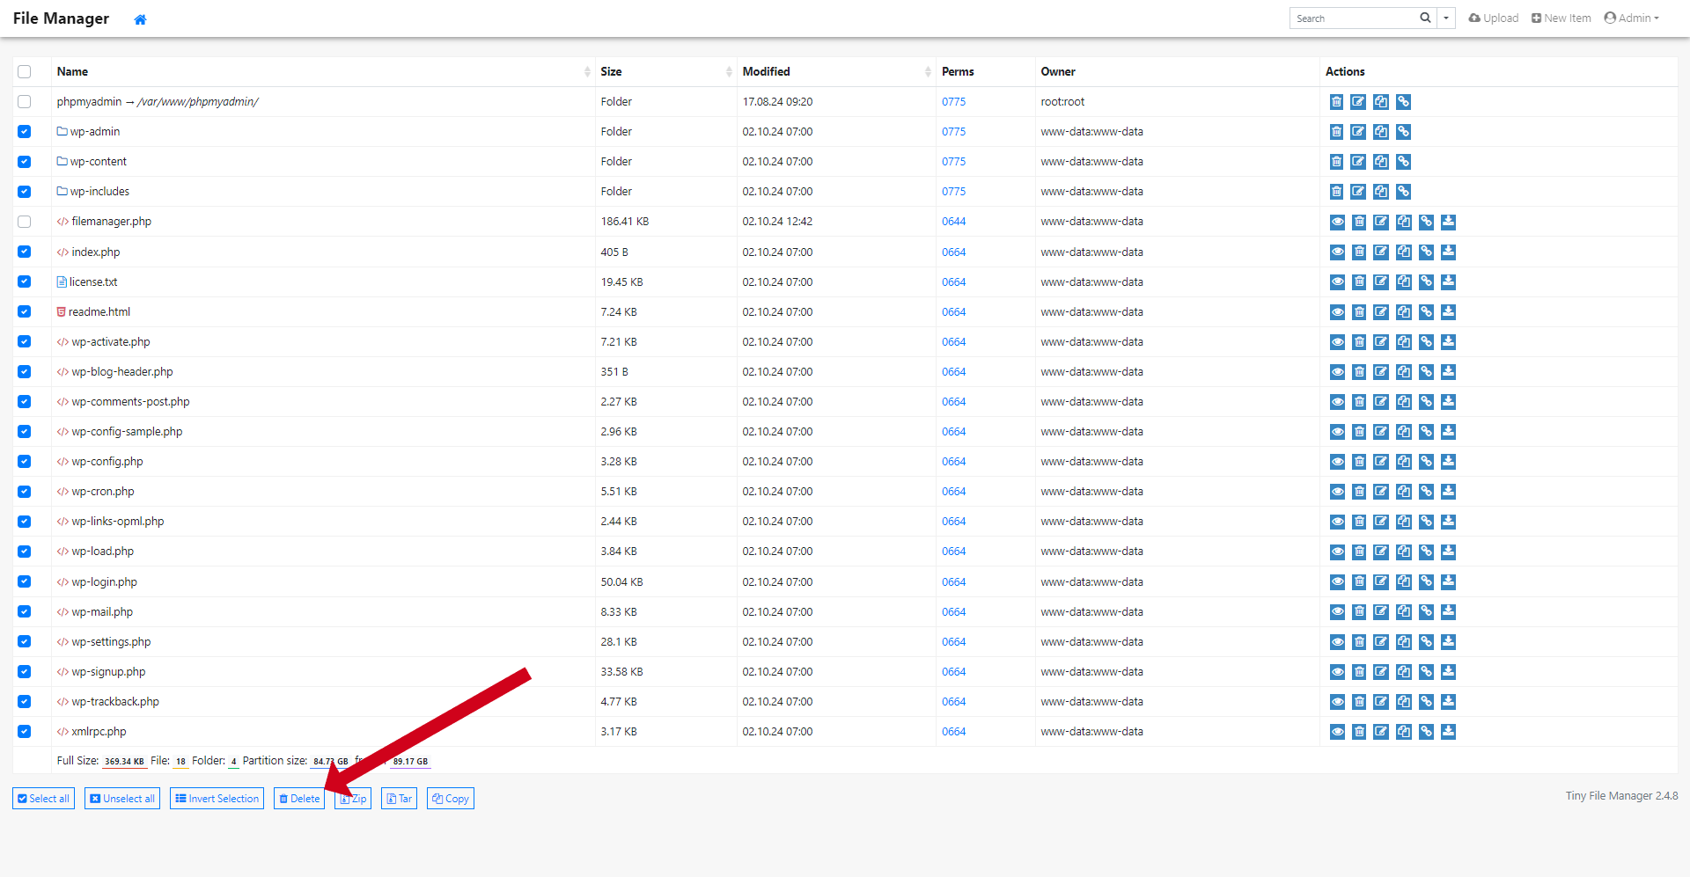The width and height of the screenshot is (1690, 877).
Task: Expand the Admin user menu
Action: pyautogui.click(x=1631, y=18)
